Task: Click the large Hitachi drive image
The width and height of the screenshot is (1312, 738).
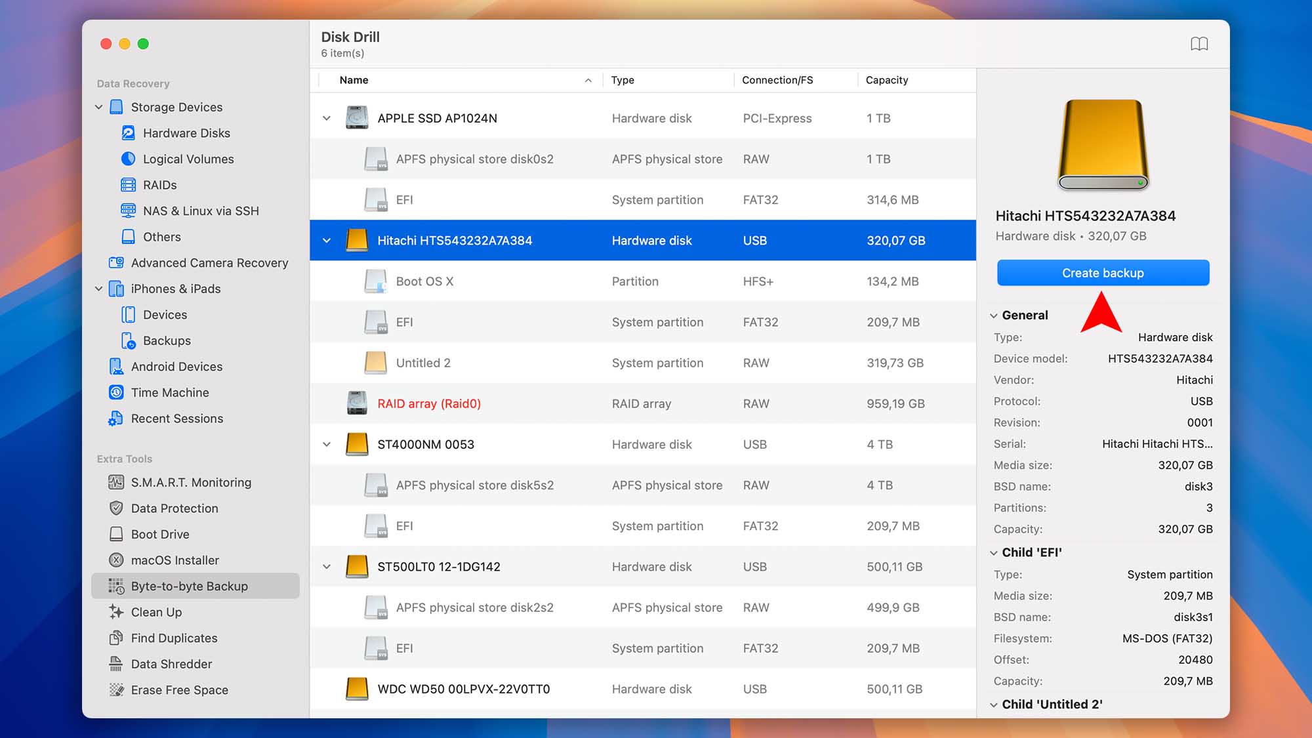Action: point(1103,145)
